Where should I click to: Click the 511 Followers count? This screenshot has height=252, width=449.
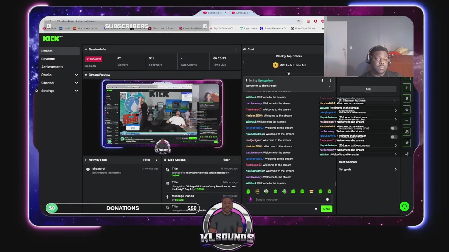tap(151, 58)
